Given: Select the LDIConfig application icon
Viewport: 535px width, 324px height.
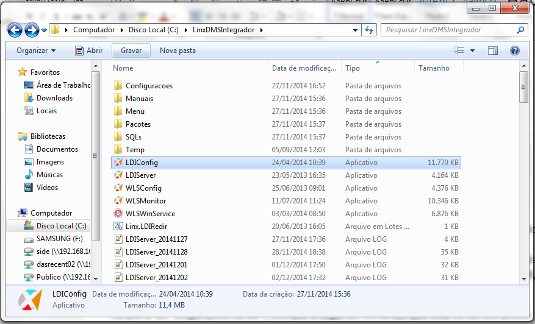Looking at the screenshot, I should (x=118, y=162).
